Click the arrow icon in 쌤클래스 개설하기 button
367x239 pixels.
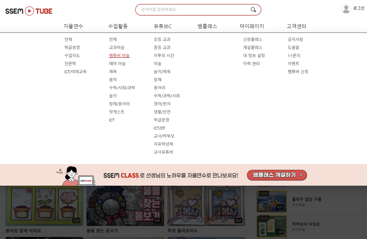pyautogui.click(x=301, y=175)
